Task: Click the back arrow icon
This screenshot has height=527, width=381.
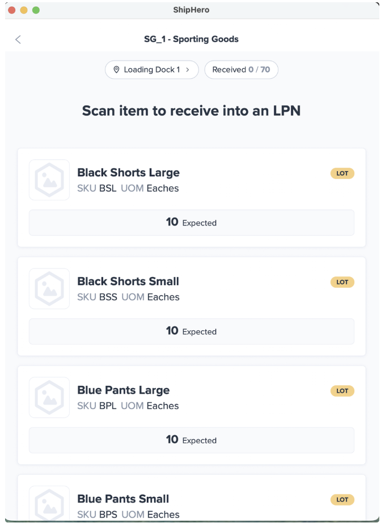Action: tap(18, 39)
